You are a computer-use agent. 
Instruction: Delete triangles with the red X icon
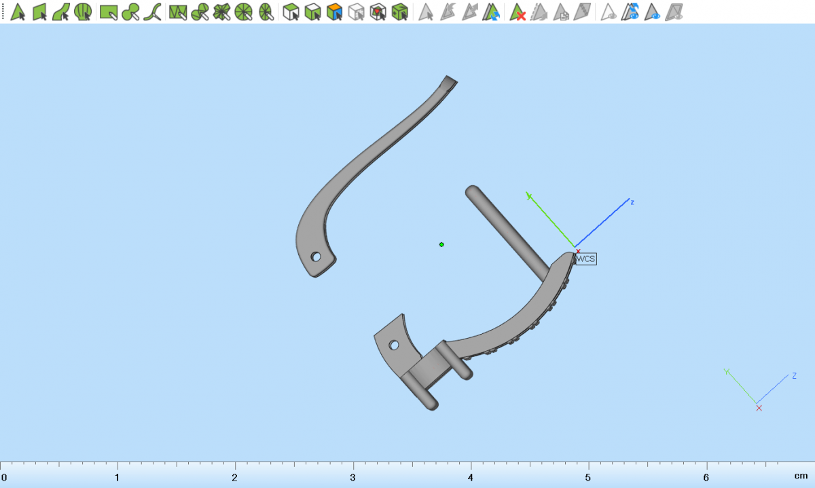pos(518,12)
